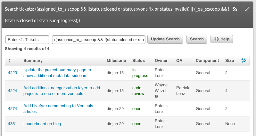Open ticket number 4224
This screenshot has width=256, height=136.
(12, 91)
